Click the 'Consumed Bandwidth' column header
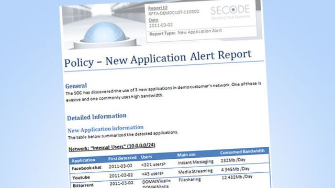This screenshot has height=188, width=335. click(242, 152)
